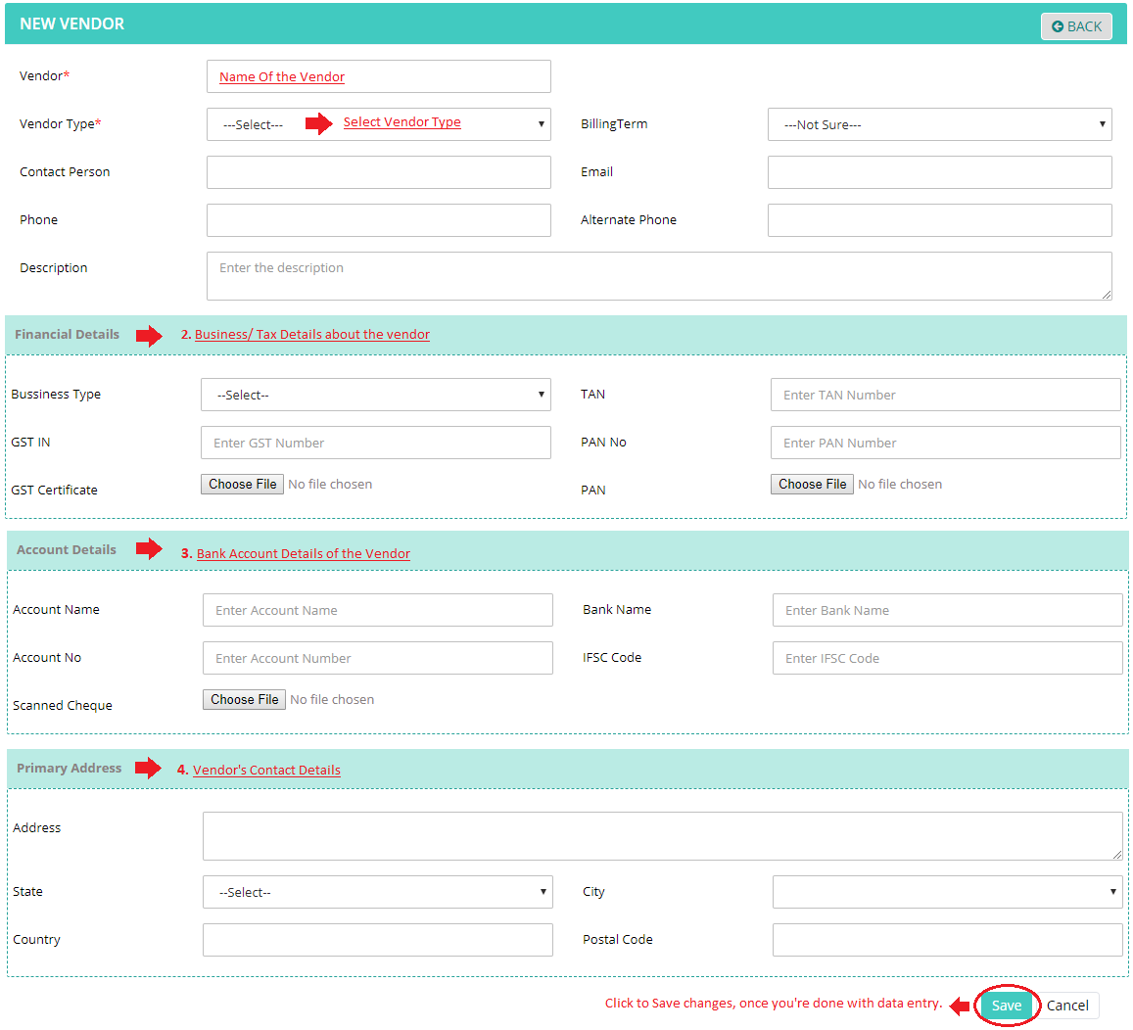The height and width of the screenshot is (1030, 1133).
Task: Click the Postal Code input field
Action: tap(947, 940)
